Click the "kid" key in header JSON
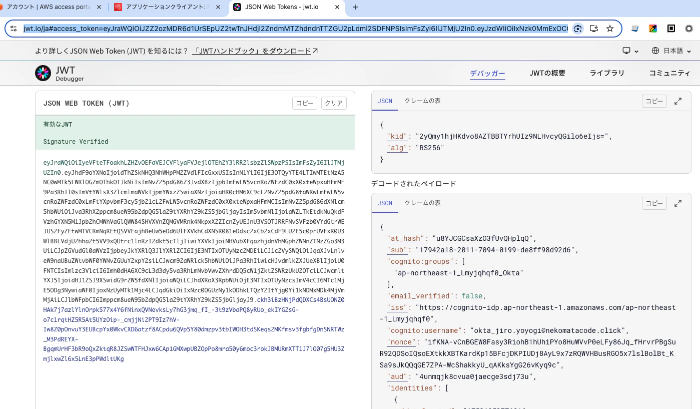This screenshot has height=409, width=700. 397,136
